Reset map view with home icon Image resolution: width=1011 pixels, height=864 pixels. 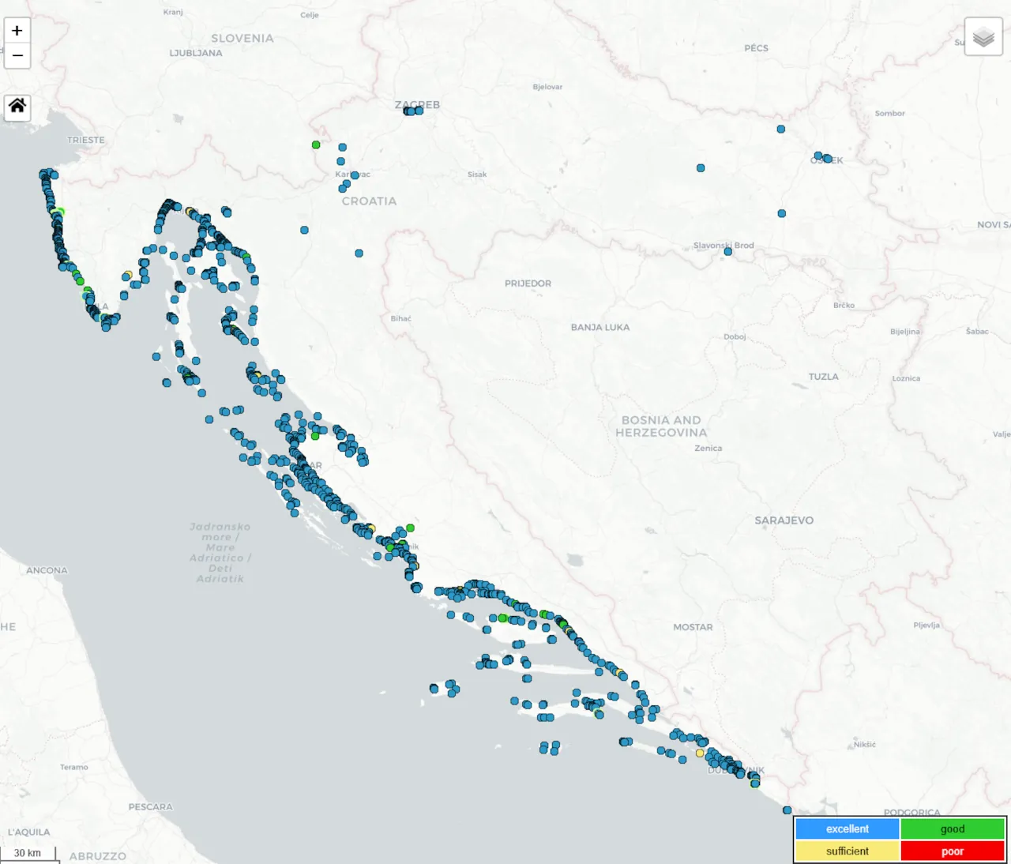coord(17,107)
